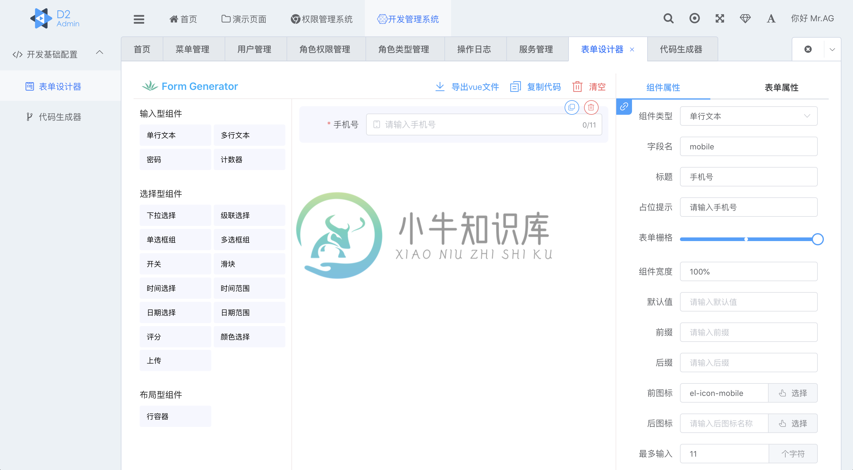Click the 前图标 field with el-icon-mobile
Viewport: 853px width, 470px height.
tap(724, 393)
